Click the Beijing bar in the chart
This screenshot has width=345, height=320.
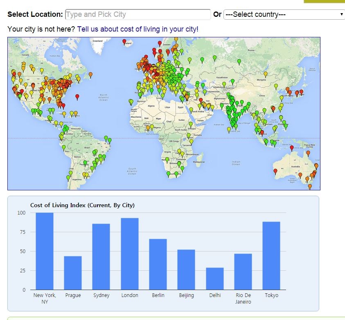coord(186,270)
